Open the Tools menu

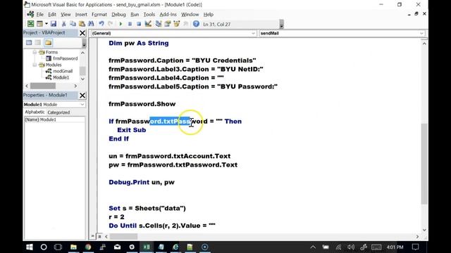tap(149, 14)
